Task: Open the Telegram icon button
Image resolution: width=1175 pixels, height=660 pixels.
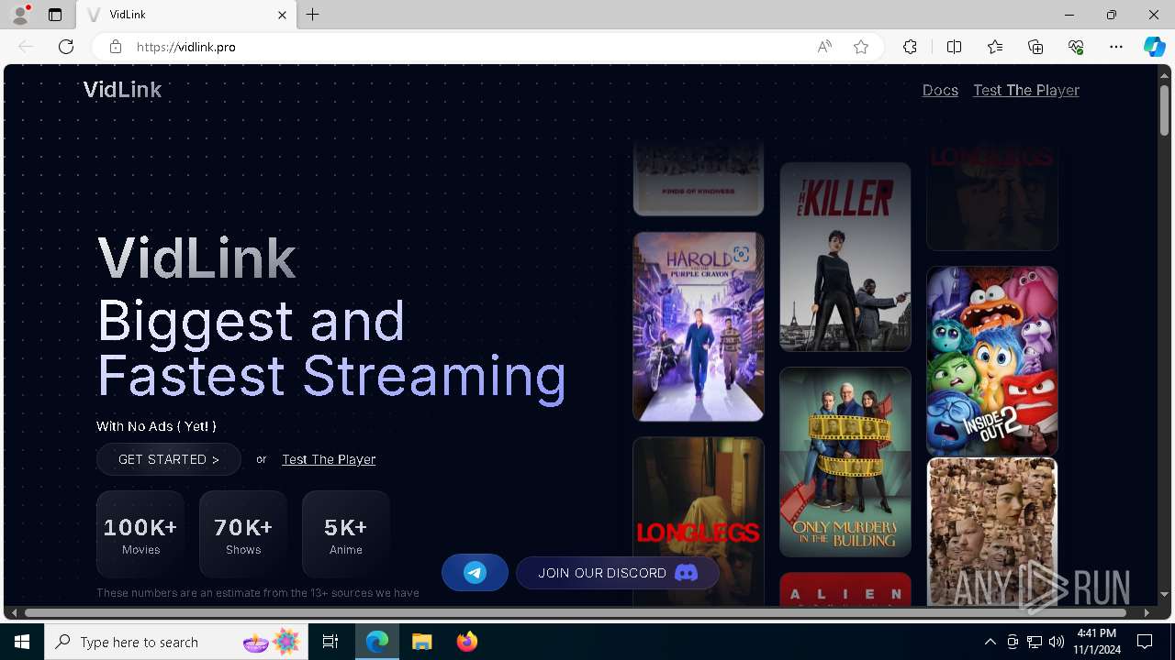Action: [475, 573]
